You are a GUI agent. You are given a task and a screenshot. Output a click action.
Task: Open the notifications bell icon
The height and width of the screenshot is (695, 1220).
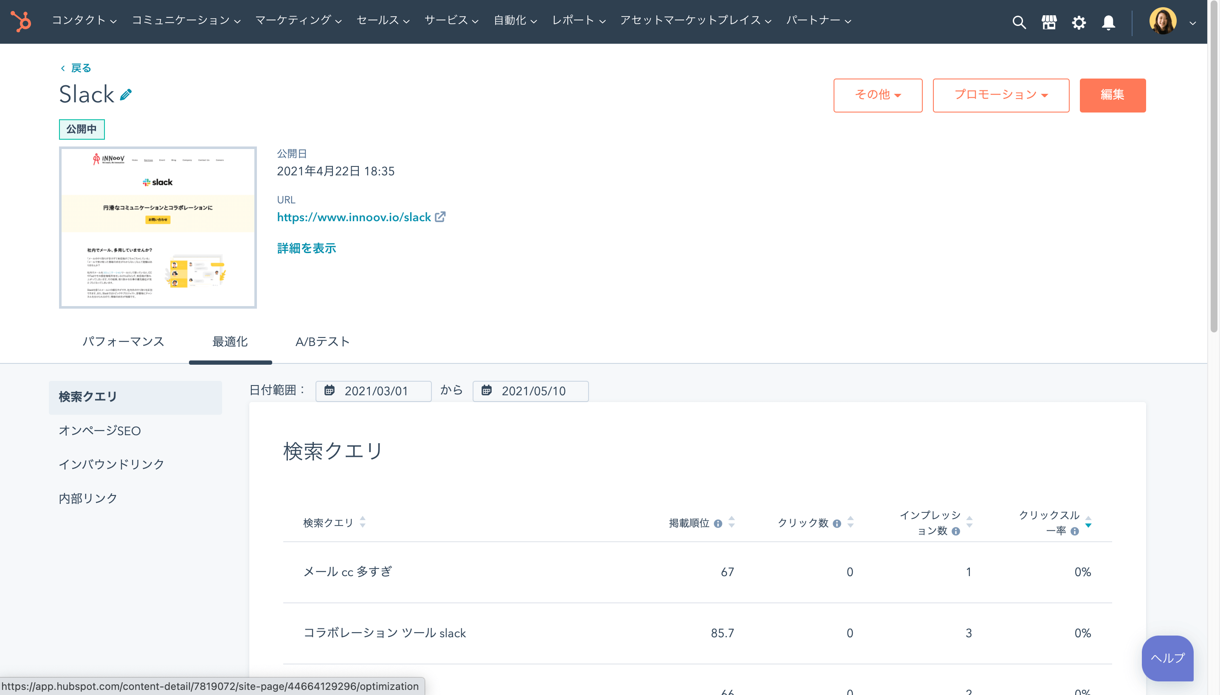1108,22
